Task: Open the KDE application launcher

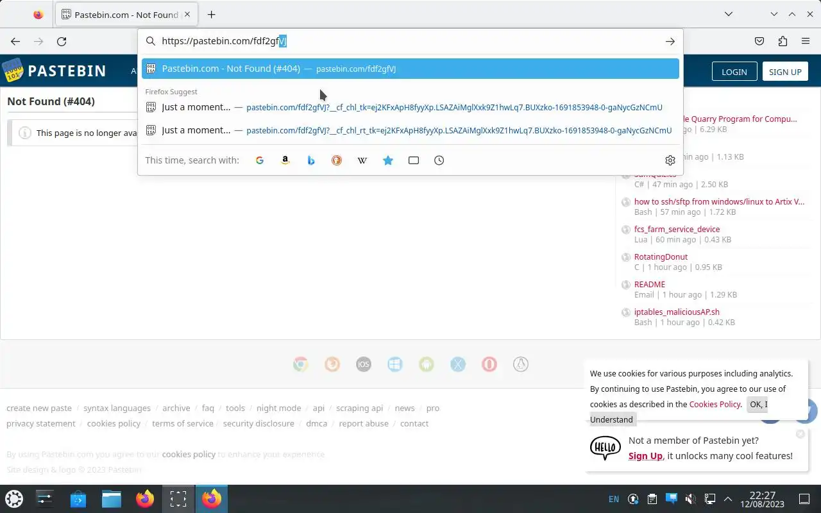Action: (x=14, y=499)
